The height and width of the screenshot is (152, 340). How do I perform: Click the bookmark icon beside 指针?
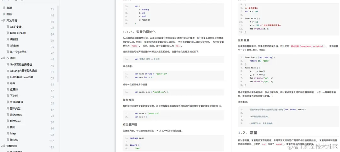point(8,127)
